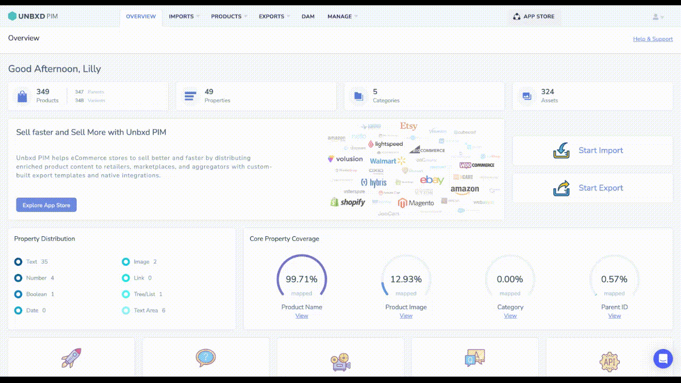Click the Explore App Store button

46,205
